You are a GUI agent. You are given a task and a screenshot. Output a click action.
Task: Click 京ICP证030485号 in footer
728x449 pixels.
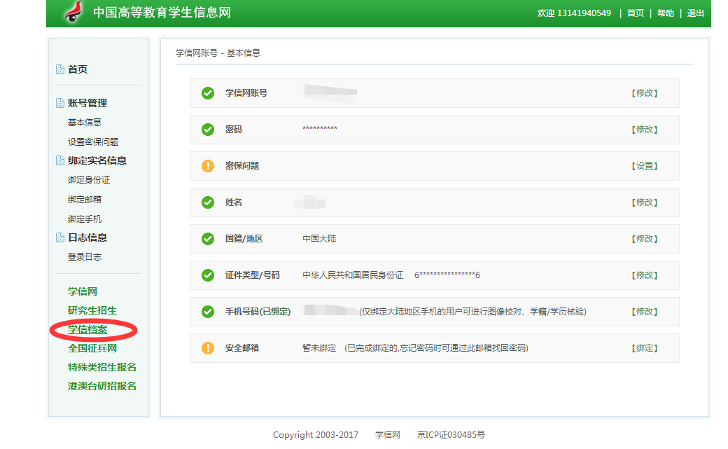click(x=451, y=434)
